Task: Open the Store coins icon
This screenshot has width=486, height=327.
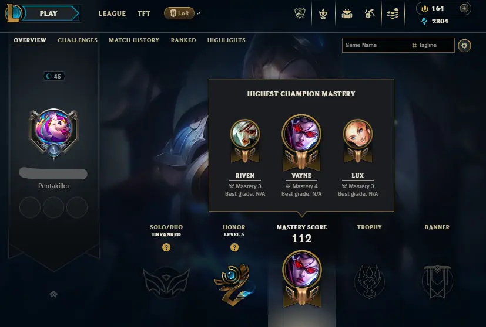Action: (x=393, y=13)
